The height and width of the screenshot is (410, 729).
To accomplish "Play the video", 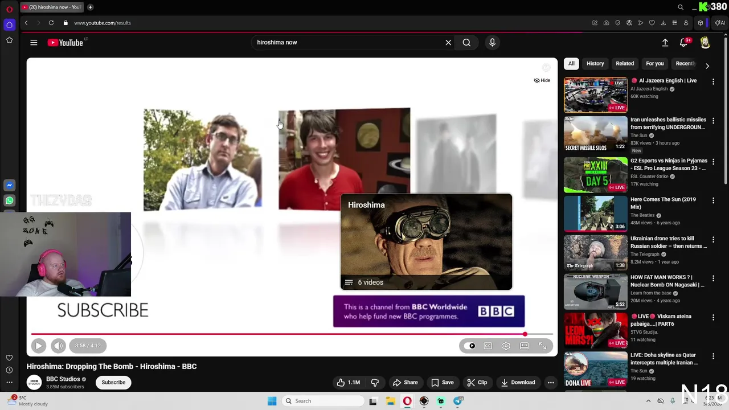I will click(x=39, y=346).
